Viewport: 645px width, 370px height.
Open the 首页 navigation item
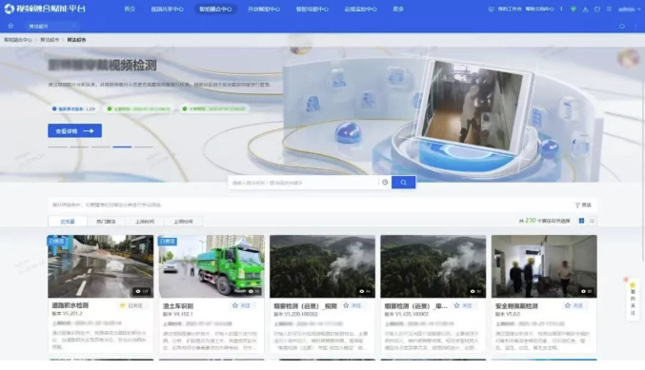click(130, 9)
